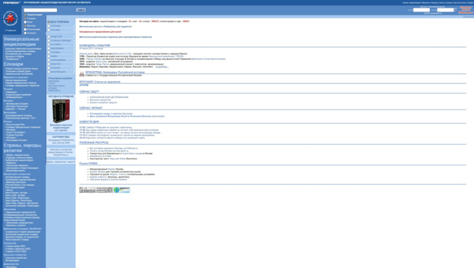Toggle the Энциклопедии search checkbox

click(x=25, y=15)
